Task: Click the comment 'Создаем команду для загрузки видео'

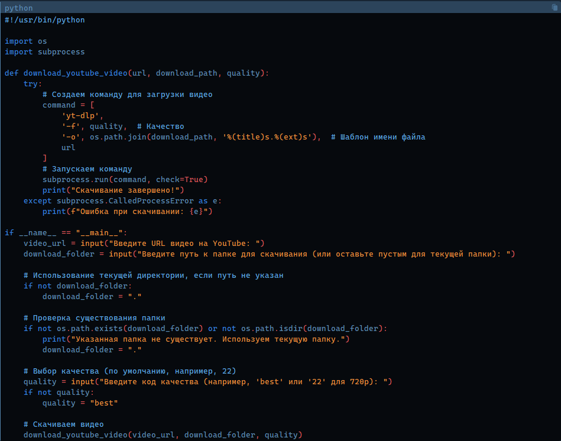Action: tap(127, 95)
